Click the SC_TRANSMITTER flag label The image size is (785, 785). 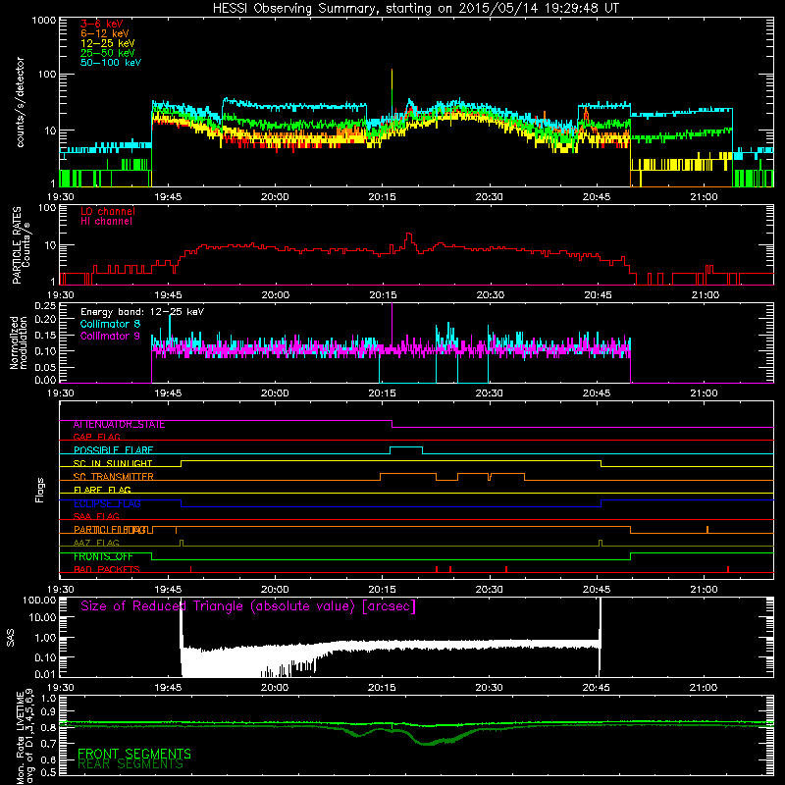(113, 477)
